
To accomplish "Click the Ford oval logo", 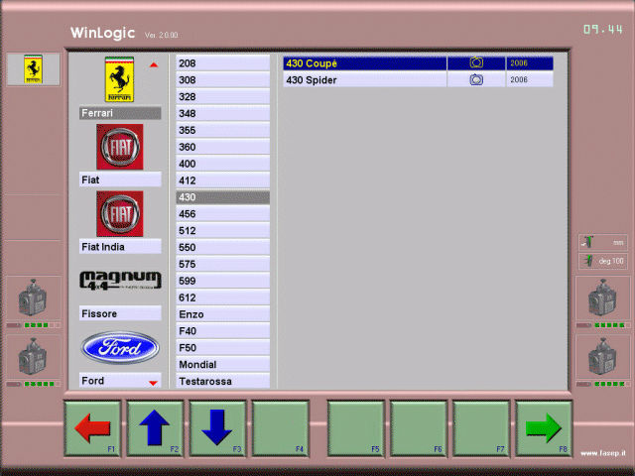I will [120, 347].
